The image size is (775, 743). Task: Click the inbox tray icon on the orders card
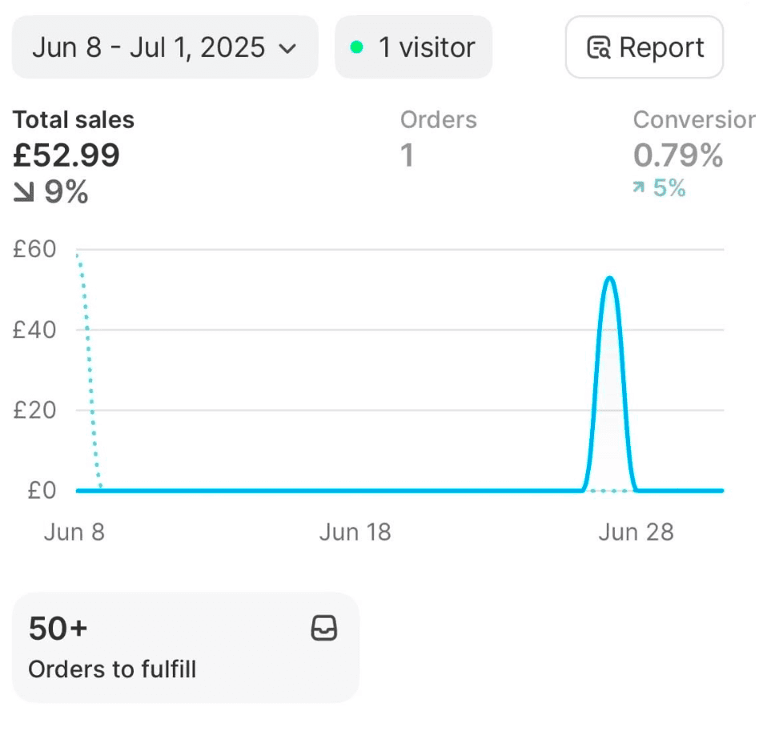click(323, 629)
